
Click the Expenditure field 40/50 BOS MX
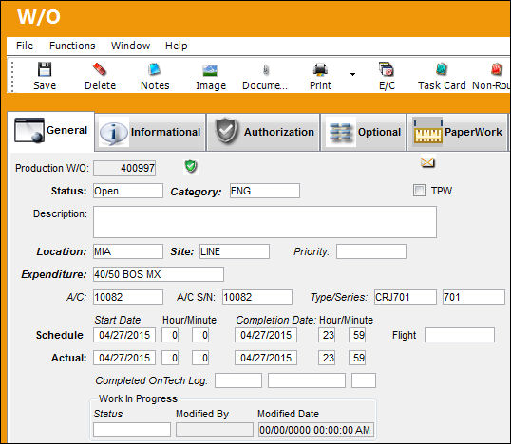[159, 274]
